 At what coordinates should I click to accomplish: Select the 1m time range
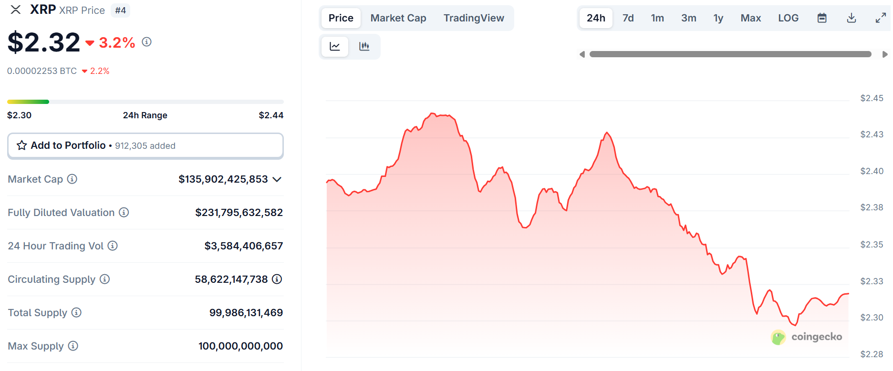tap(657, 18)
